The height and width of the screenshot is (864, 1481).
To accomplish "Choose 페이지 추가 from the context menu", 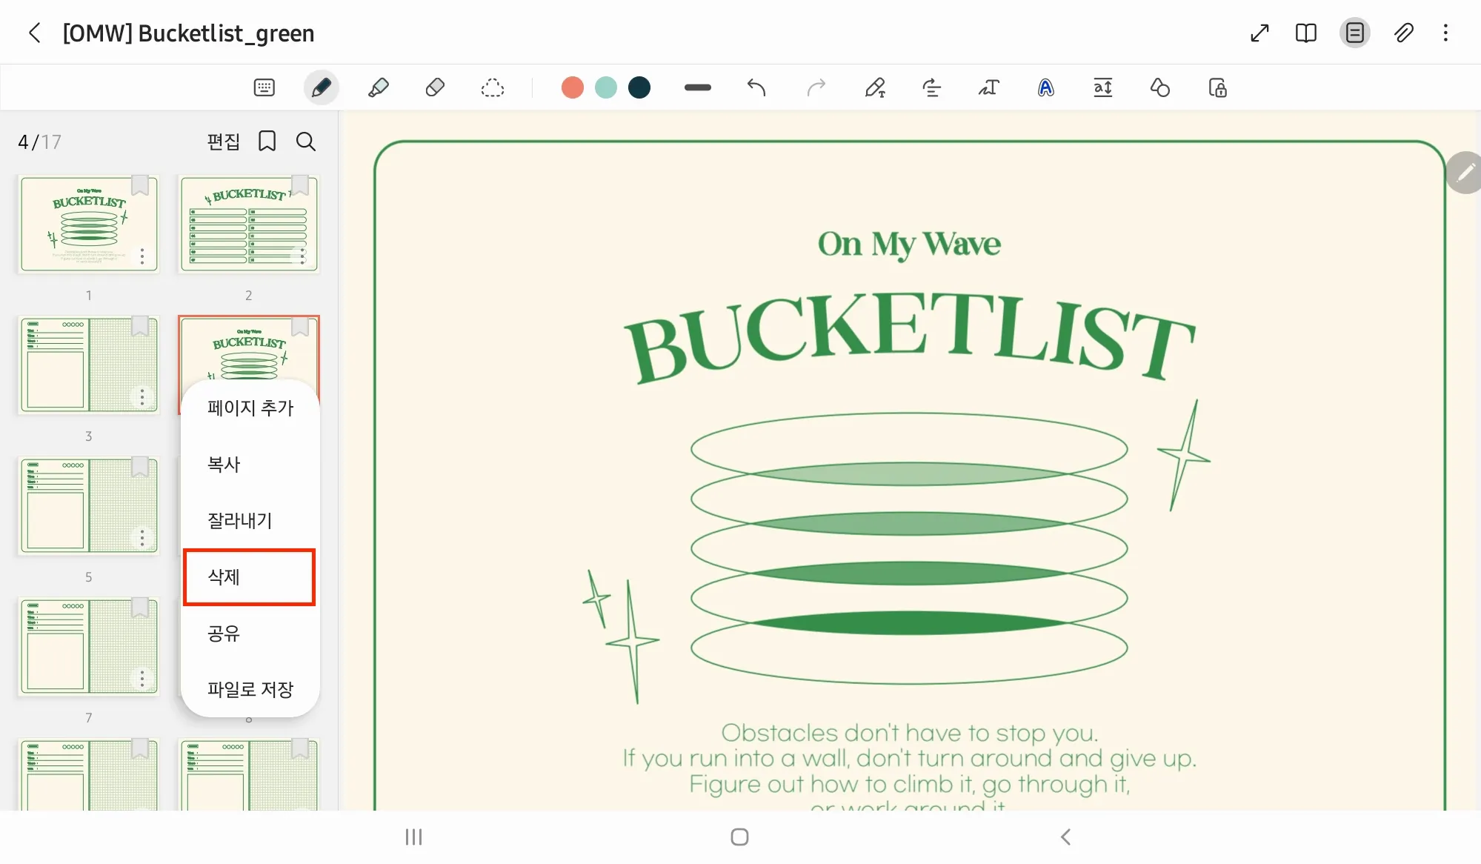I will pos(250,408).
